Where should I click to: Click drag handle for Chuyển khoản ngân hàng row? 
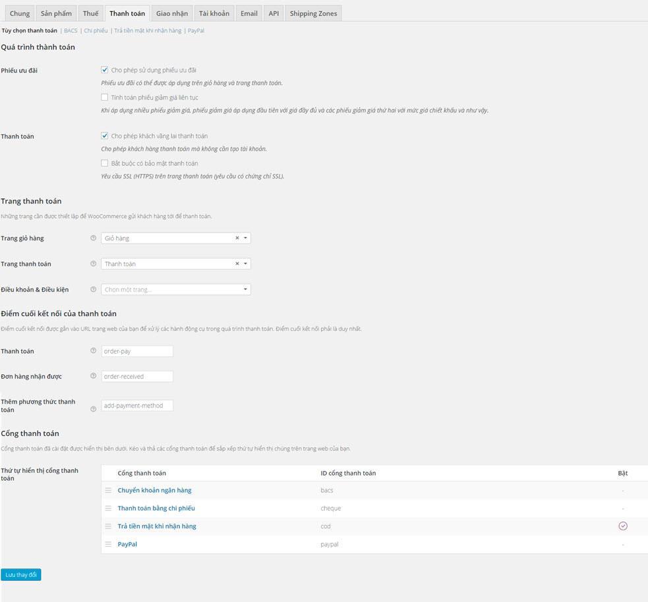tap(108, 490)
